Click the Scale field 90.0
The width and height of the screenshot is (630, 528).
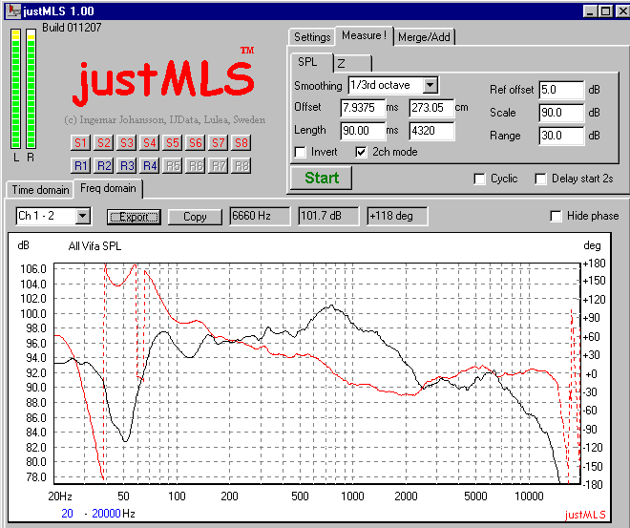(x=561, y=113)
